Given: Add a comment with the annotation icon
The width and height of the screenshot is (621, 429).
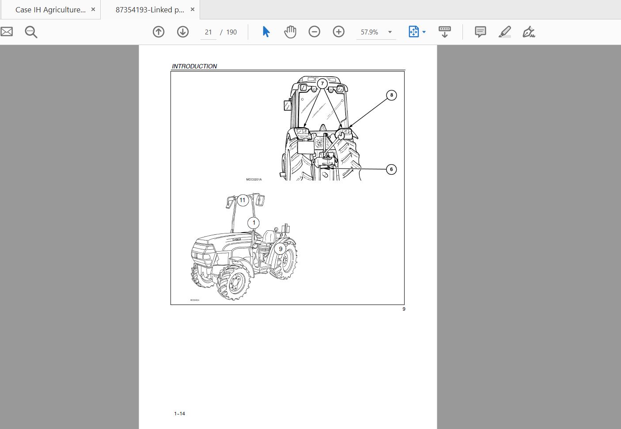Looking at the screenshot, I should click(x=480, y=31).
